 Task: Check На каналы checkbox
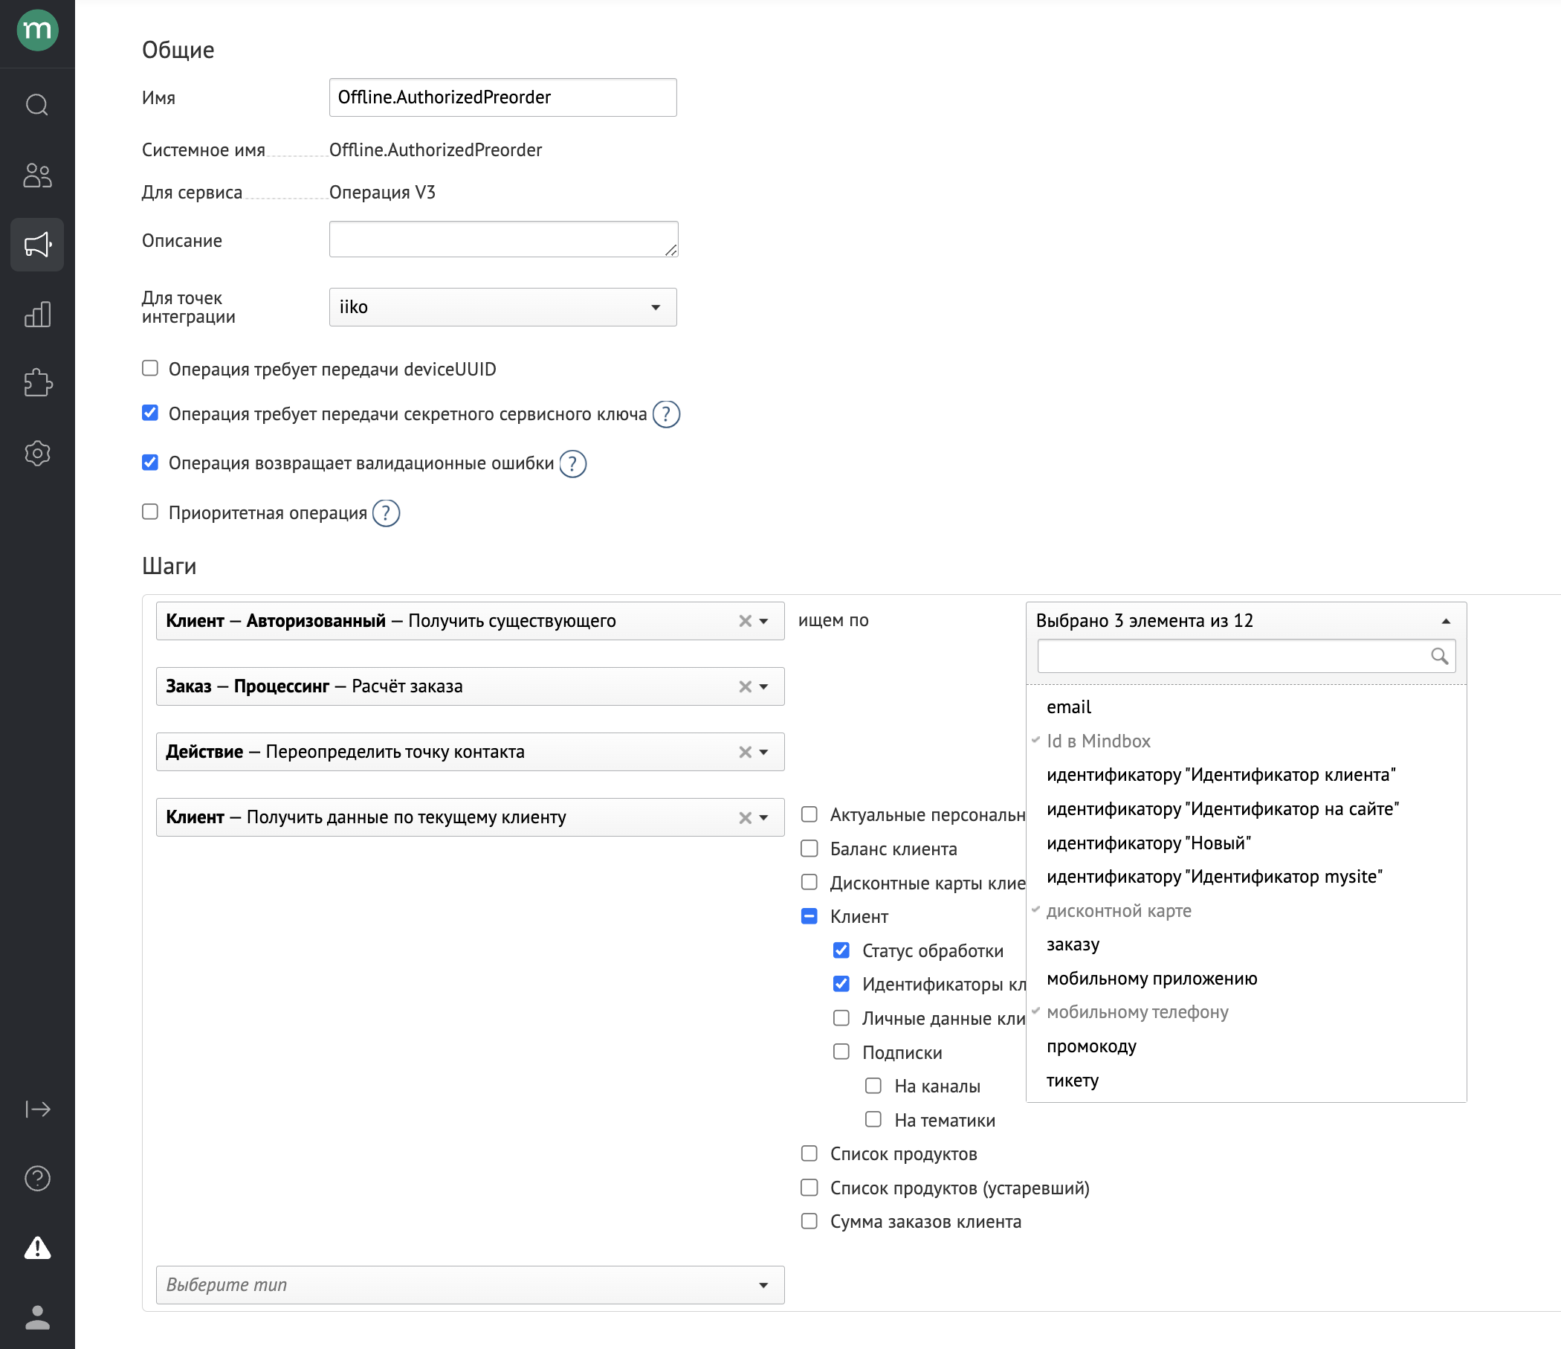(x=873, y=1085)
